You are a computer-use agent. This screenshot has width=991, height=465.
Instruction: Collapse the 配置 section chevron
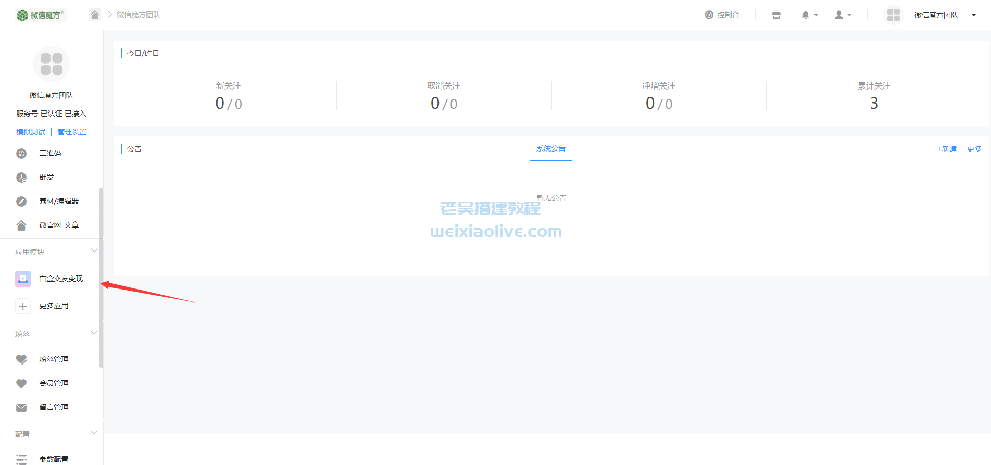94,433
